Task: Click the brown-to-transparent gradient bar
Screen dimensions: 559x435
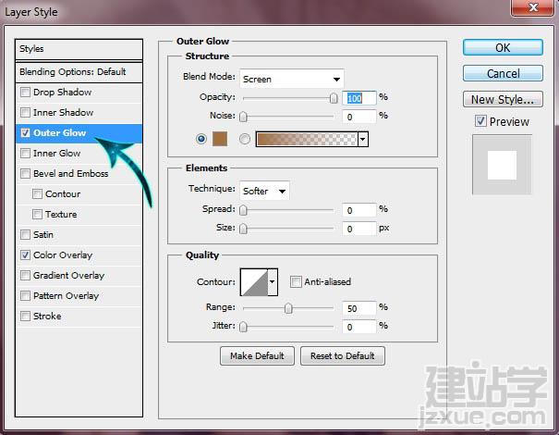Action: pyautogui.click(x=307, y=139)
